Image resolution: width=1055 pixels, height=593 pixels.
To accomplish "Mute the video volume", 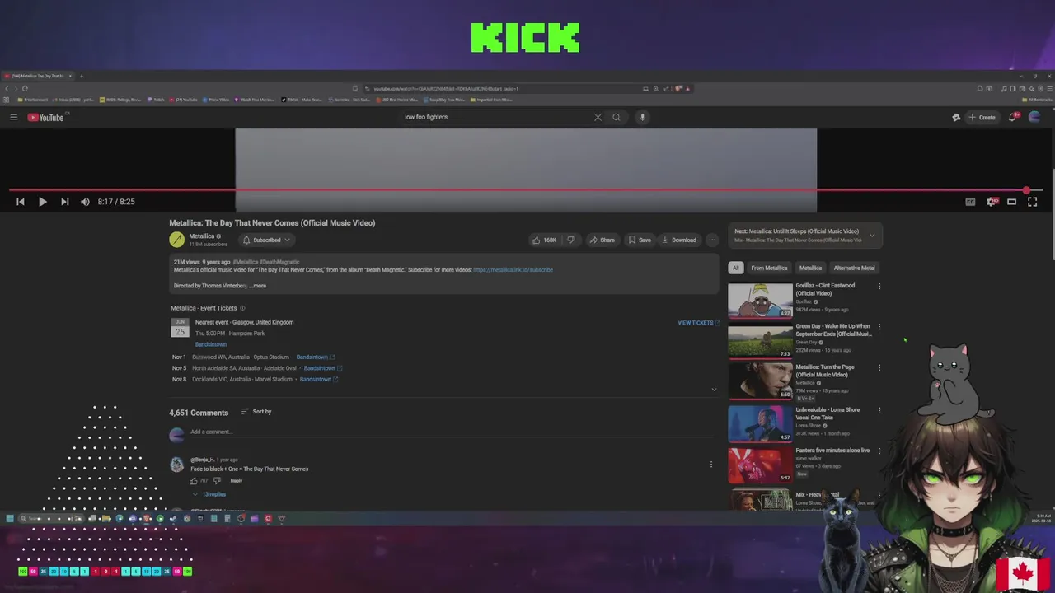I will 85,202.
